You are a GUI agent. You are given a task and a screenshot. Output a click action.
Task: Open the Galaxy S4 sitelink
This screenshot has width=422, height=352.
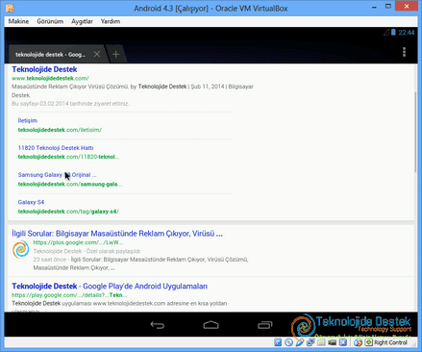point(31,202)
